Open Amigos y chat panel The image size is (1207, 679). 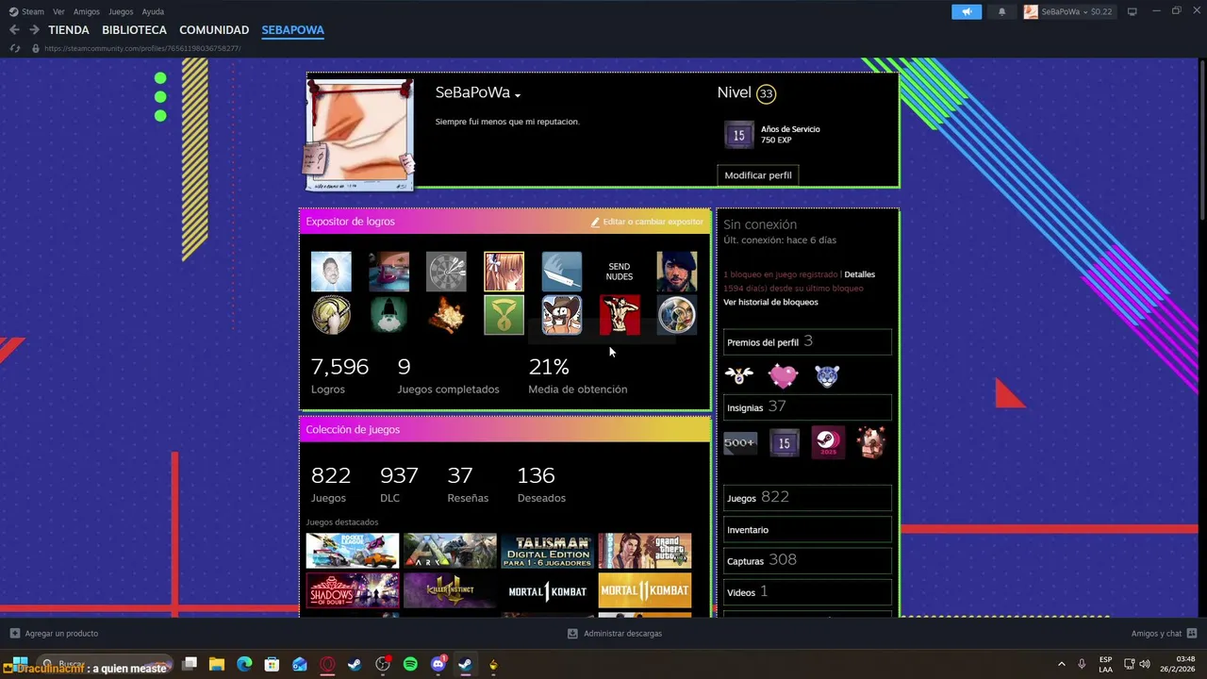[x=1164, y=633]
